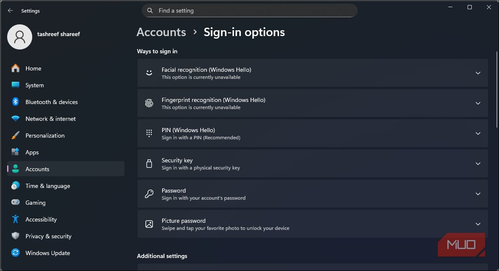Expand Picture password chevron
499x271 pixels.
click(478, 224)
